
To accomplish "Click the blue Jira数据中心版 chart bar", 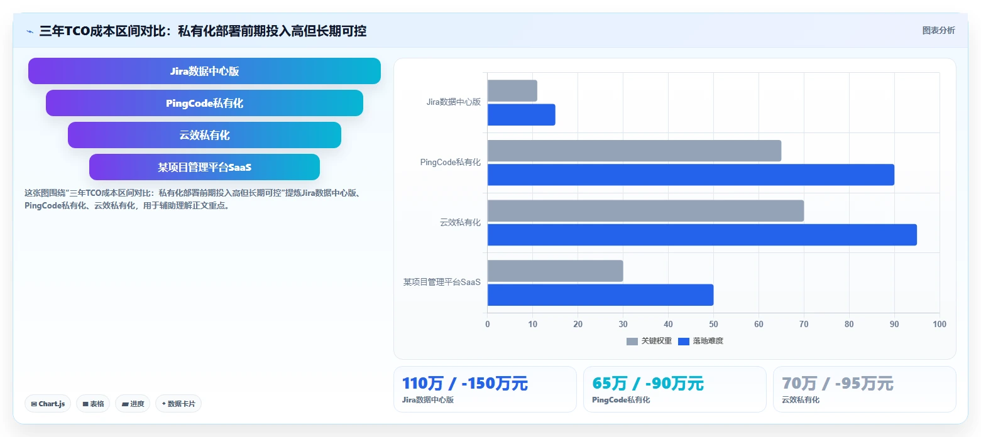I will pos(521,114).
